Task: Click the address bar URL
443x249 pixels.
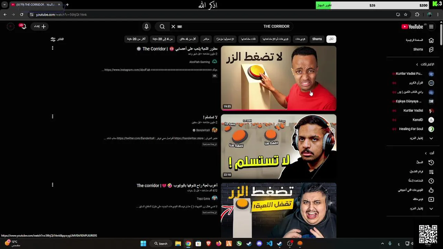Action: (x=61, y=15)
